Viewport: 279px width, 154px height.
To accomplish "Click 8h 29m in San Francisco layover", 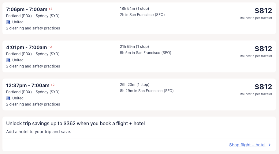I will tap(147, 91).
